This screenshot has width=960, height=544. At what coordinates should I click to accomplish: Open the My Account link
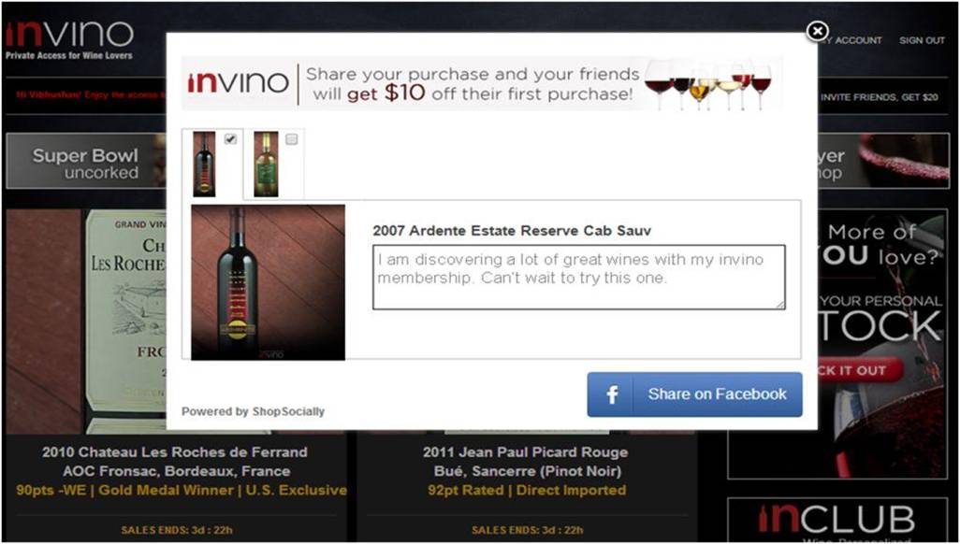[x=851, y=40]
